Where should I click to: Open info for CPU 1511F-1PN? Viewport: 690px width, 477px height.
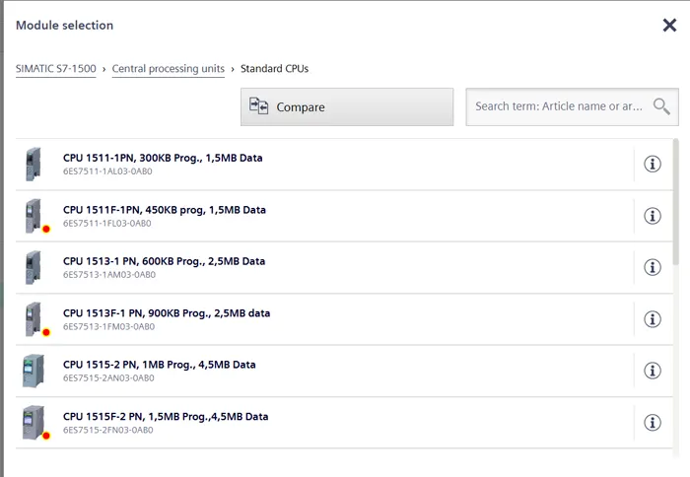pyautogui.click(x=653, y=216)
